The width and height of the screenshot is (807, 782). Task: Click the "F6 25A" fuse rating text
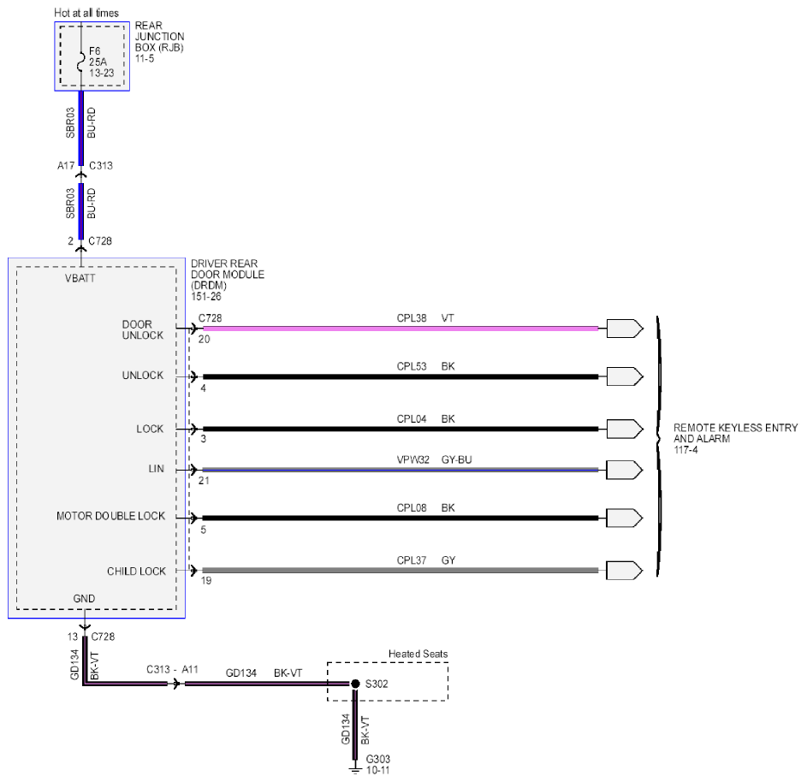(98, 56)
